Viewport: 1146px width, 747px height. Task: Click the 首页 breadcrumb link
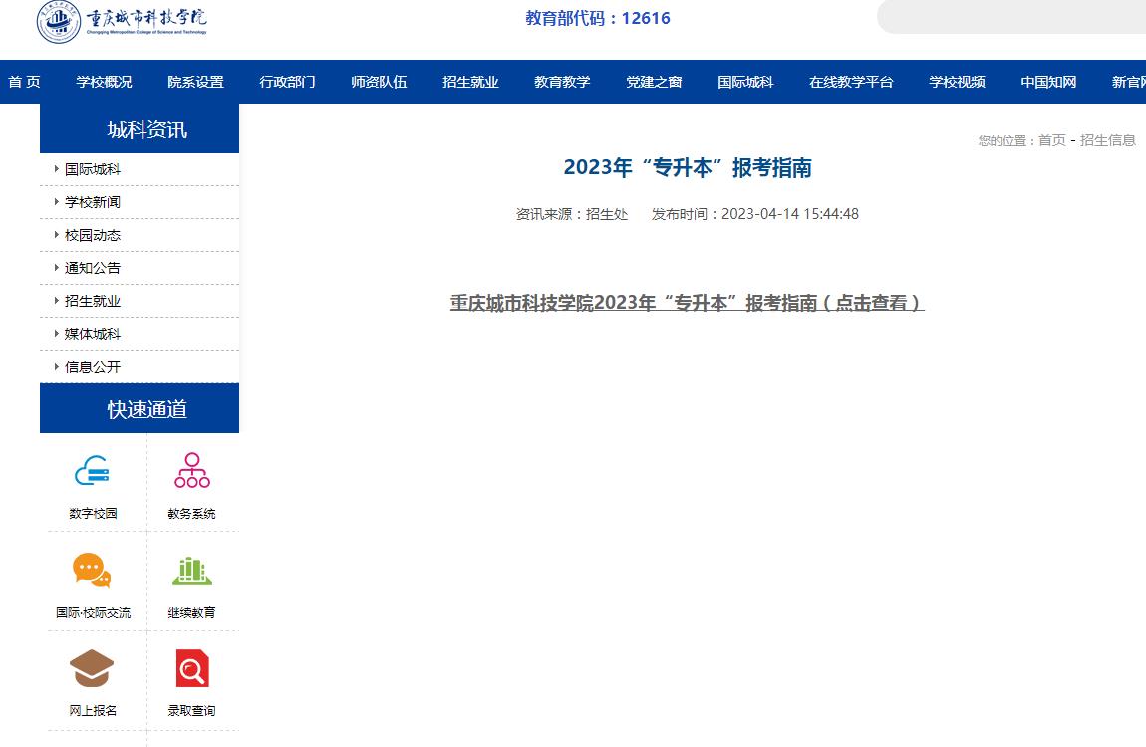1052,140
